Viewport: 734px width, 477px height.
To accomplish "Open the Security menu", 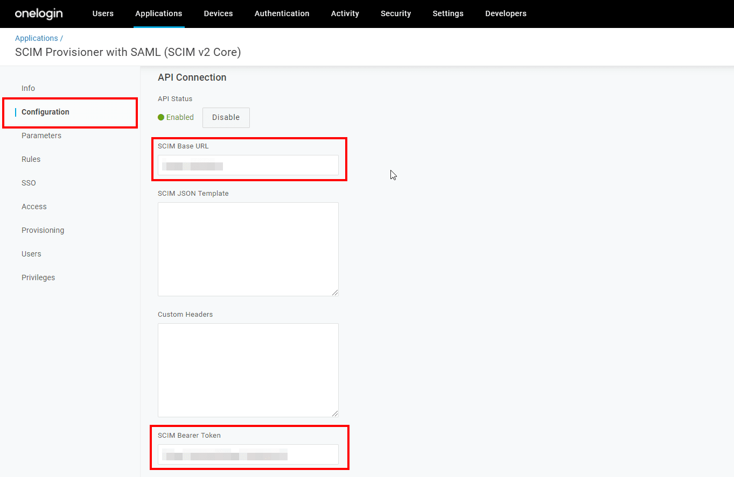I will click(x=395, y=13).
